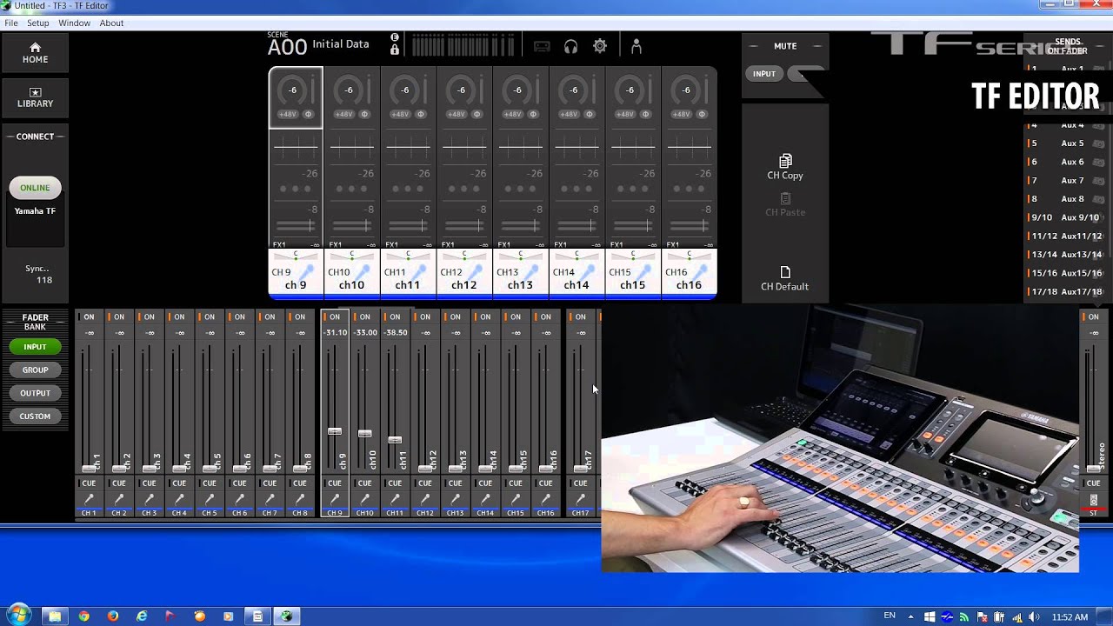This screenshot has height=626, width=1113.
Task: Toggle the CUE button for ch17
Action: tap(580, 483)
